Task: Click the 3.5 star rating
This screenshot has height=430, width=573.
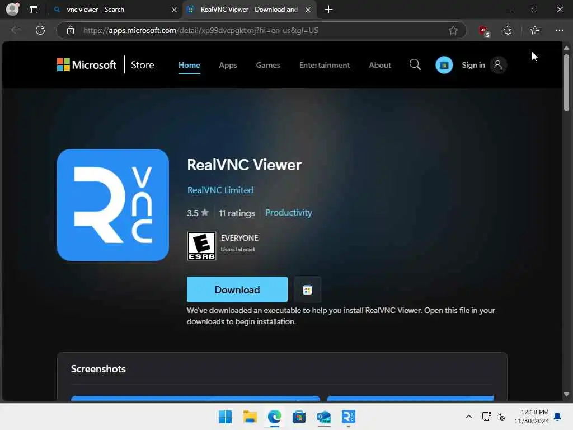Action: [x=198, y=213]
